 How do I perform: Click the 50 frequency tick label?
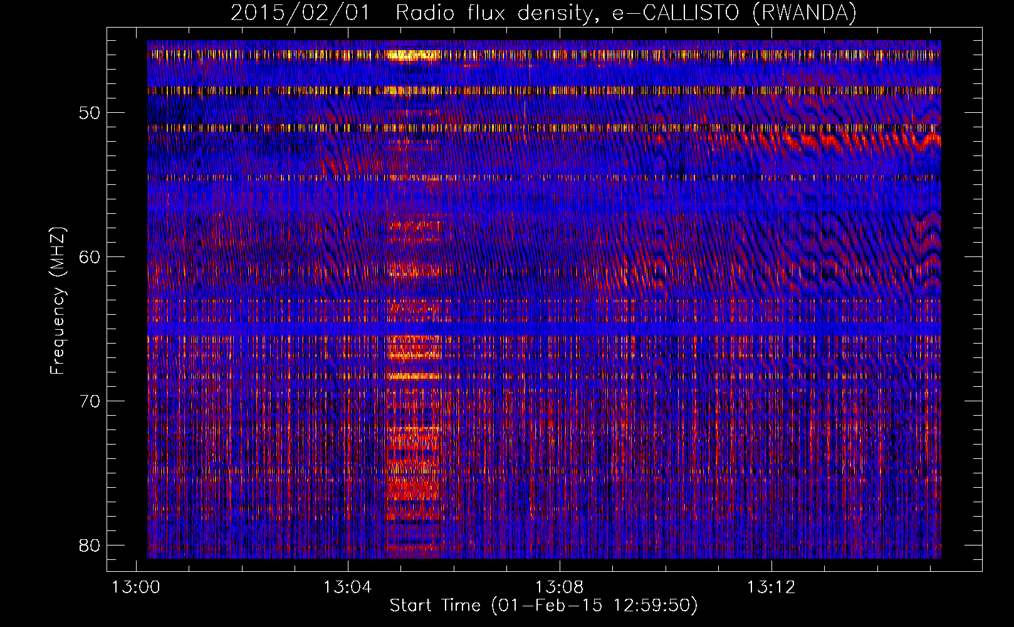tap(90, 113)
